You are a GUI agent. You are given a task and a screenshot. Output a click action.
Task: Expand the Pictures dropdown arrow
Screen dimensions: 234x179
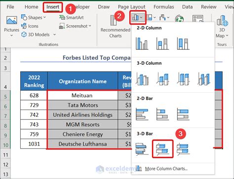pos(11,36)
